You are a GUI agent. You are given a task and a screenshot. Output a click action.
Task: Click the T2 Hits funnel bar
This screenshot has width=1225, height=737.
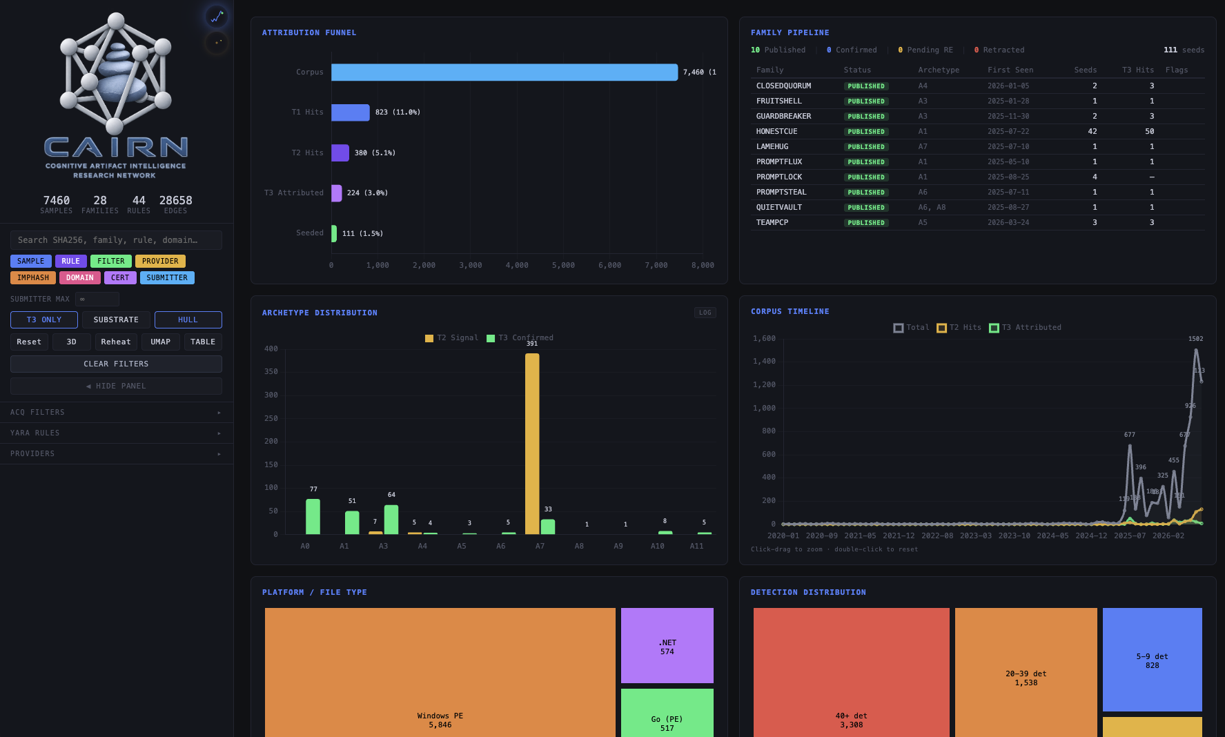tap(340, 153)
